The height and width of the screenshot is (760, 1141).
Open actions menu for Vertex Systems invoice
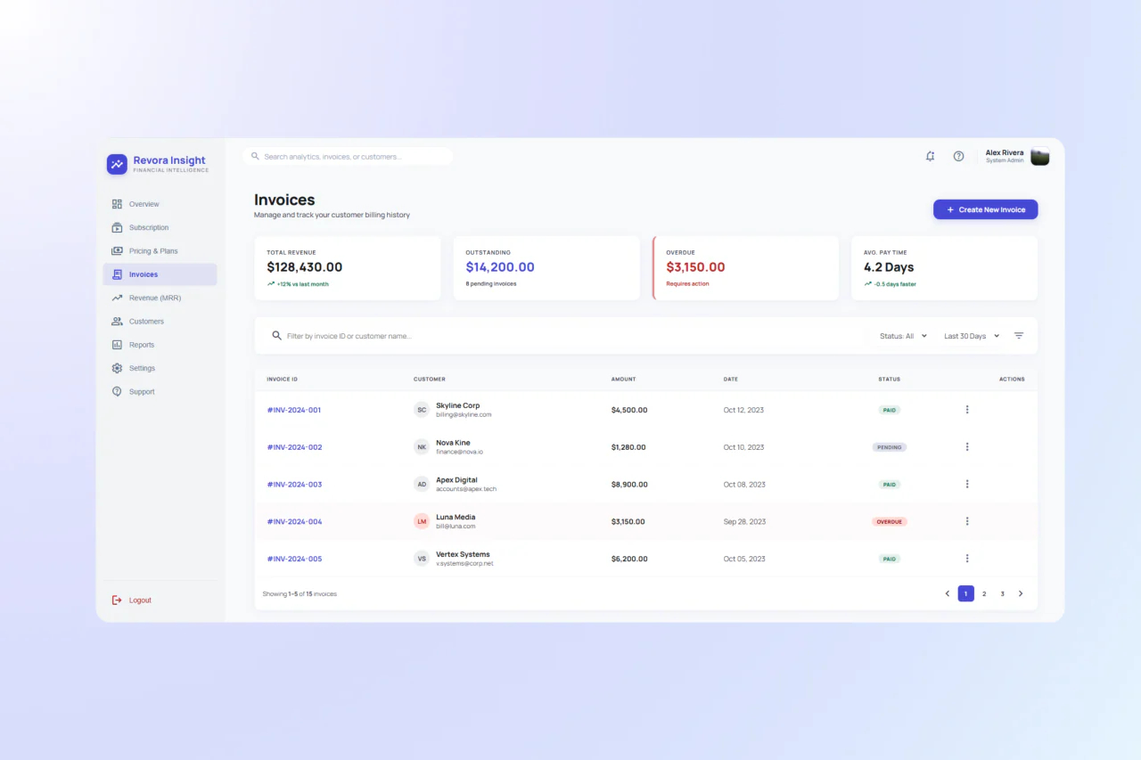(967, 559)
